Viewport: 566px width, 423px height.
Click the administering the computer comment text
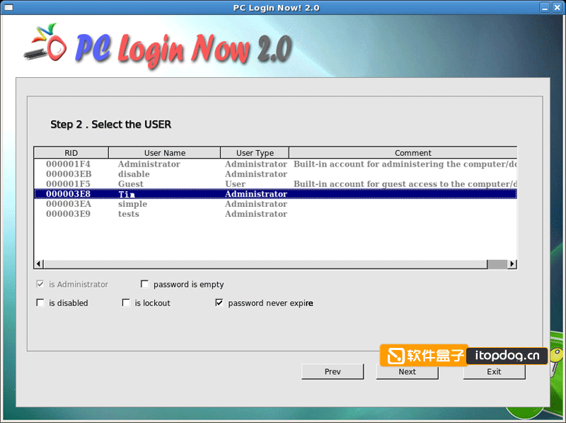coord(405,164)
